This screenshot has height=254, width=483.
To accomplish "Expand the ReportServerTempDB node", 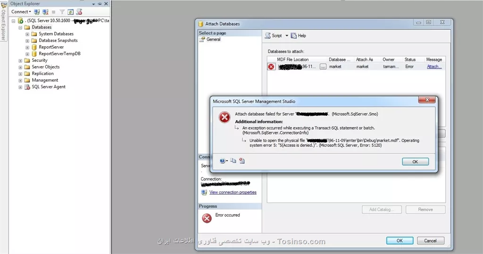I will 27,54.
